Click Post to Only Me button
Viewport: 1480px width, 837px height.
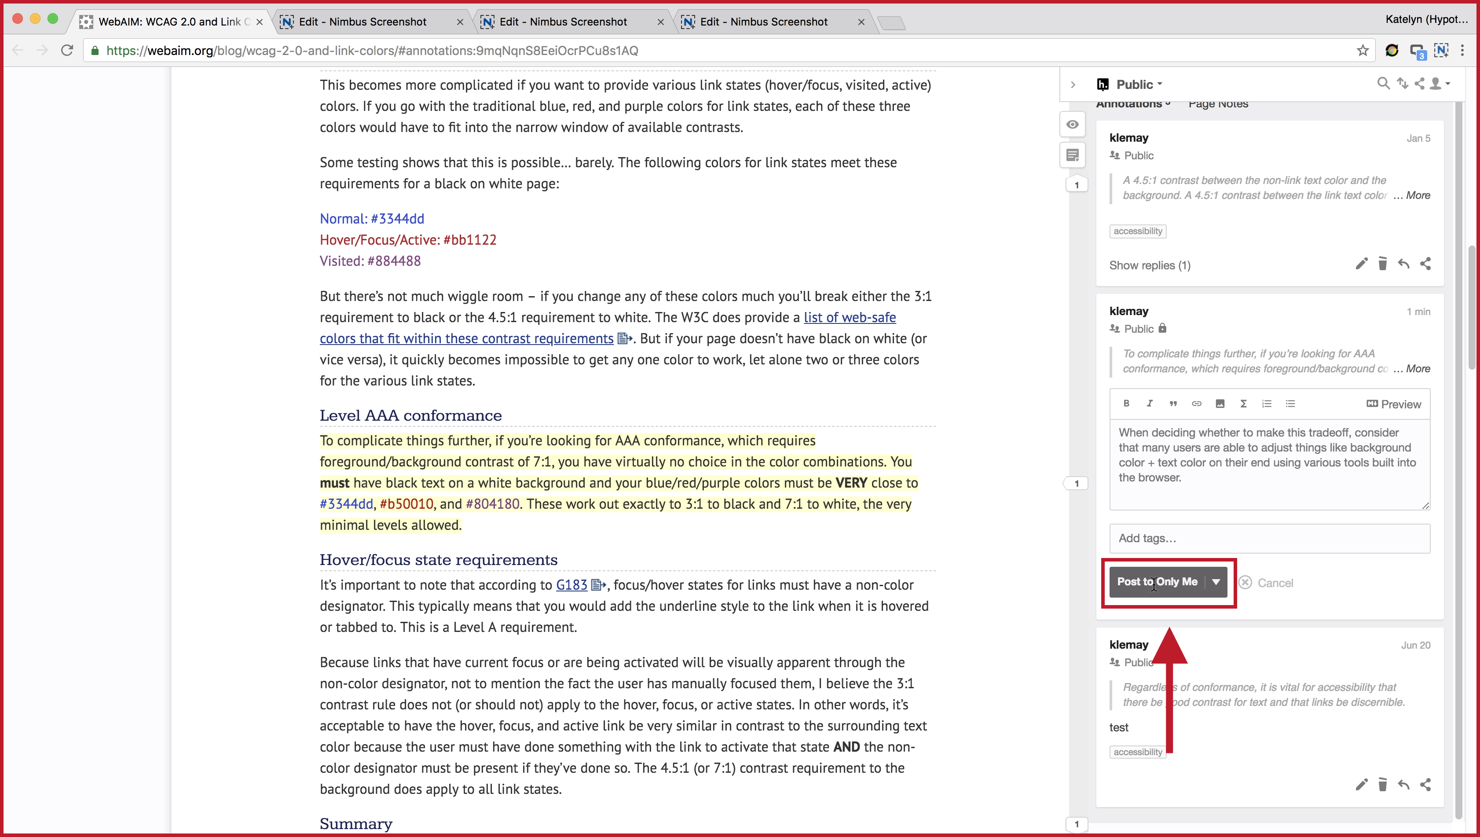(1157, 582)
